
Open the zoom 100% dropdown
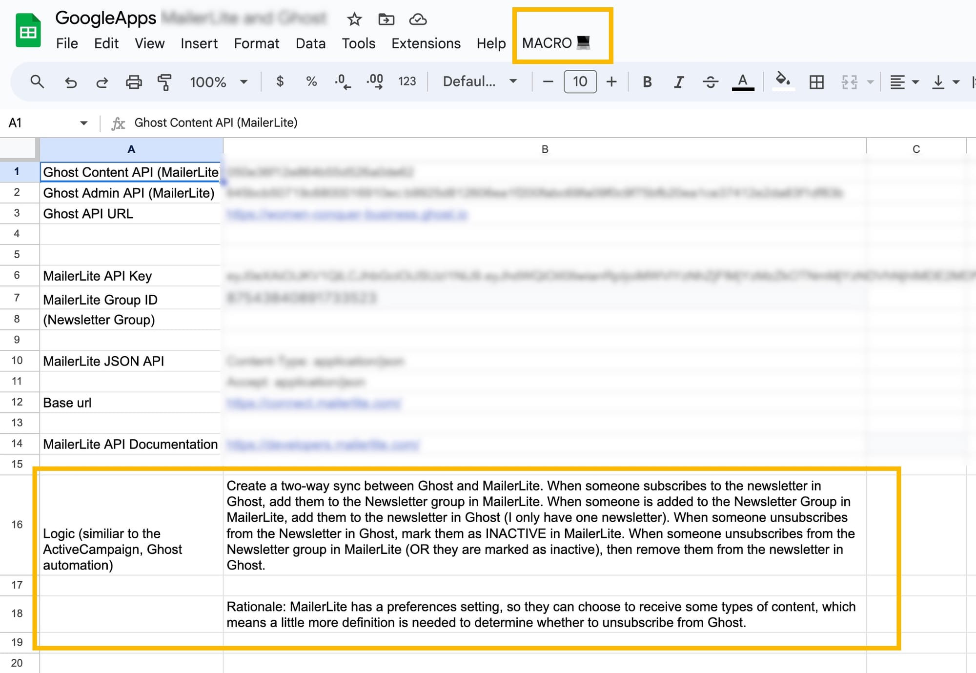(x=218, y=82)
